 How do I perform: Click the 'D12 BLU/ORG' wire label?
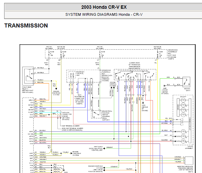40,142
